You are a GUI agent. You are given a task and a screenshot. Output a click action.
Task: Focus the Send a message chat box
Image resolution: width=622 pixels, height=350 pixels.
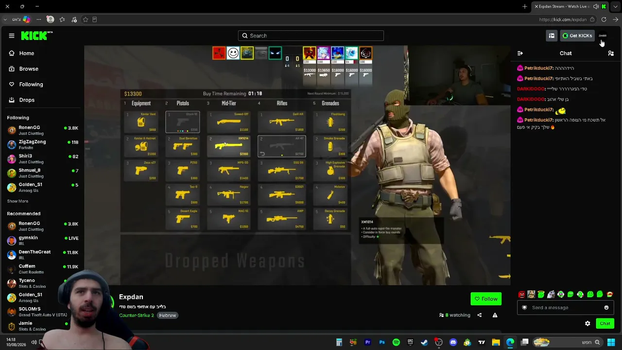click(565, 307)
